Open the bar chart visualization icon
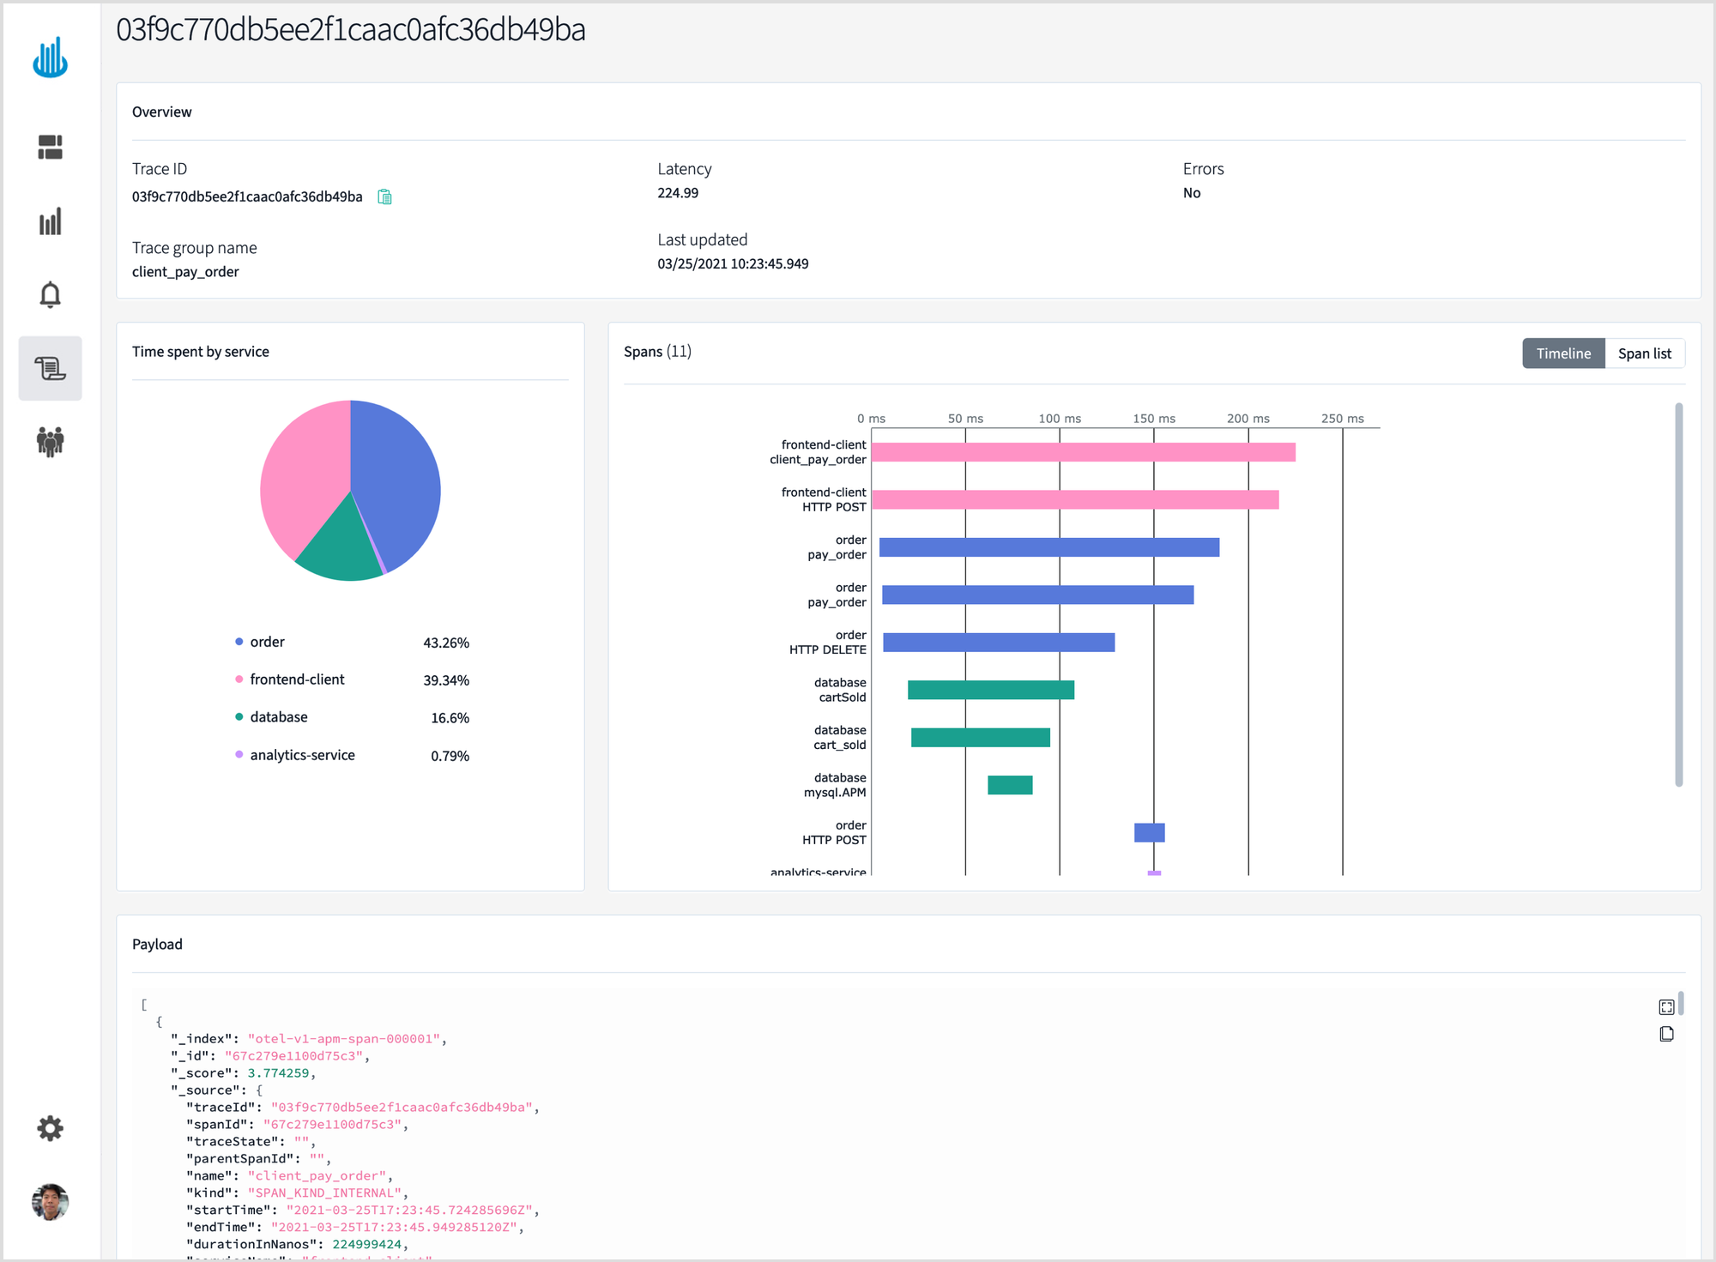This screenshot has width=1716, height=1262. click(50, 221)
